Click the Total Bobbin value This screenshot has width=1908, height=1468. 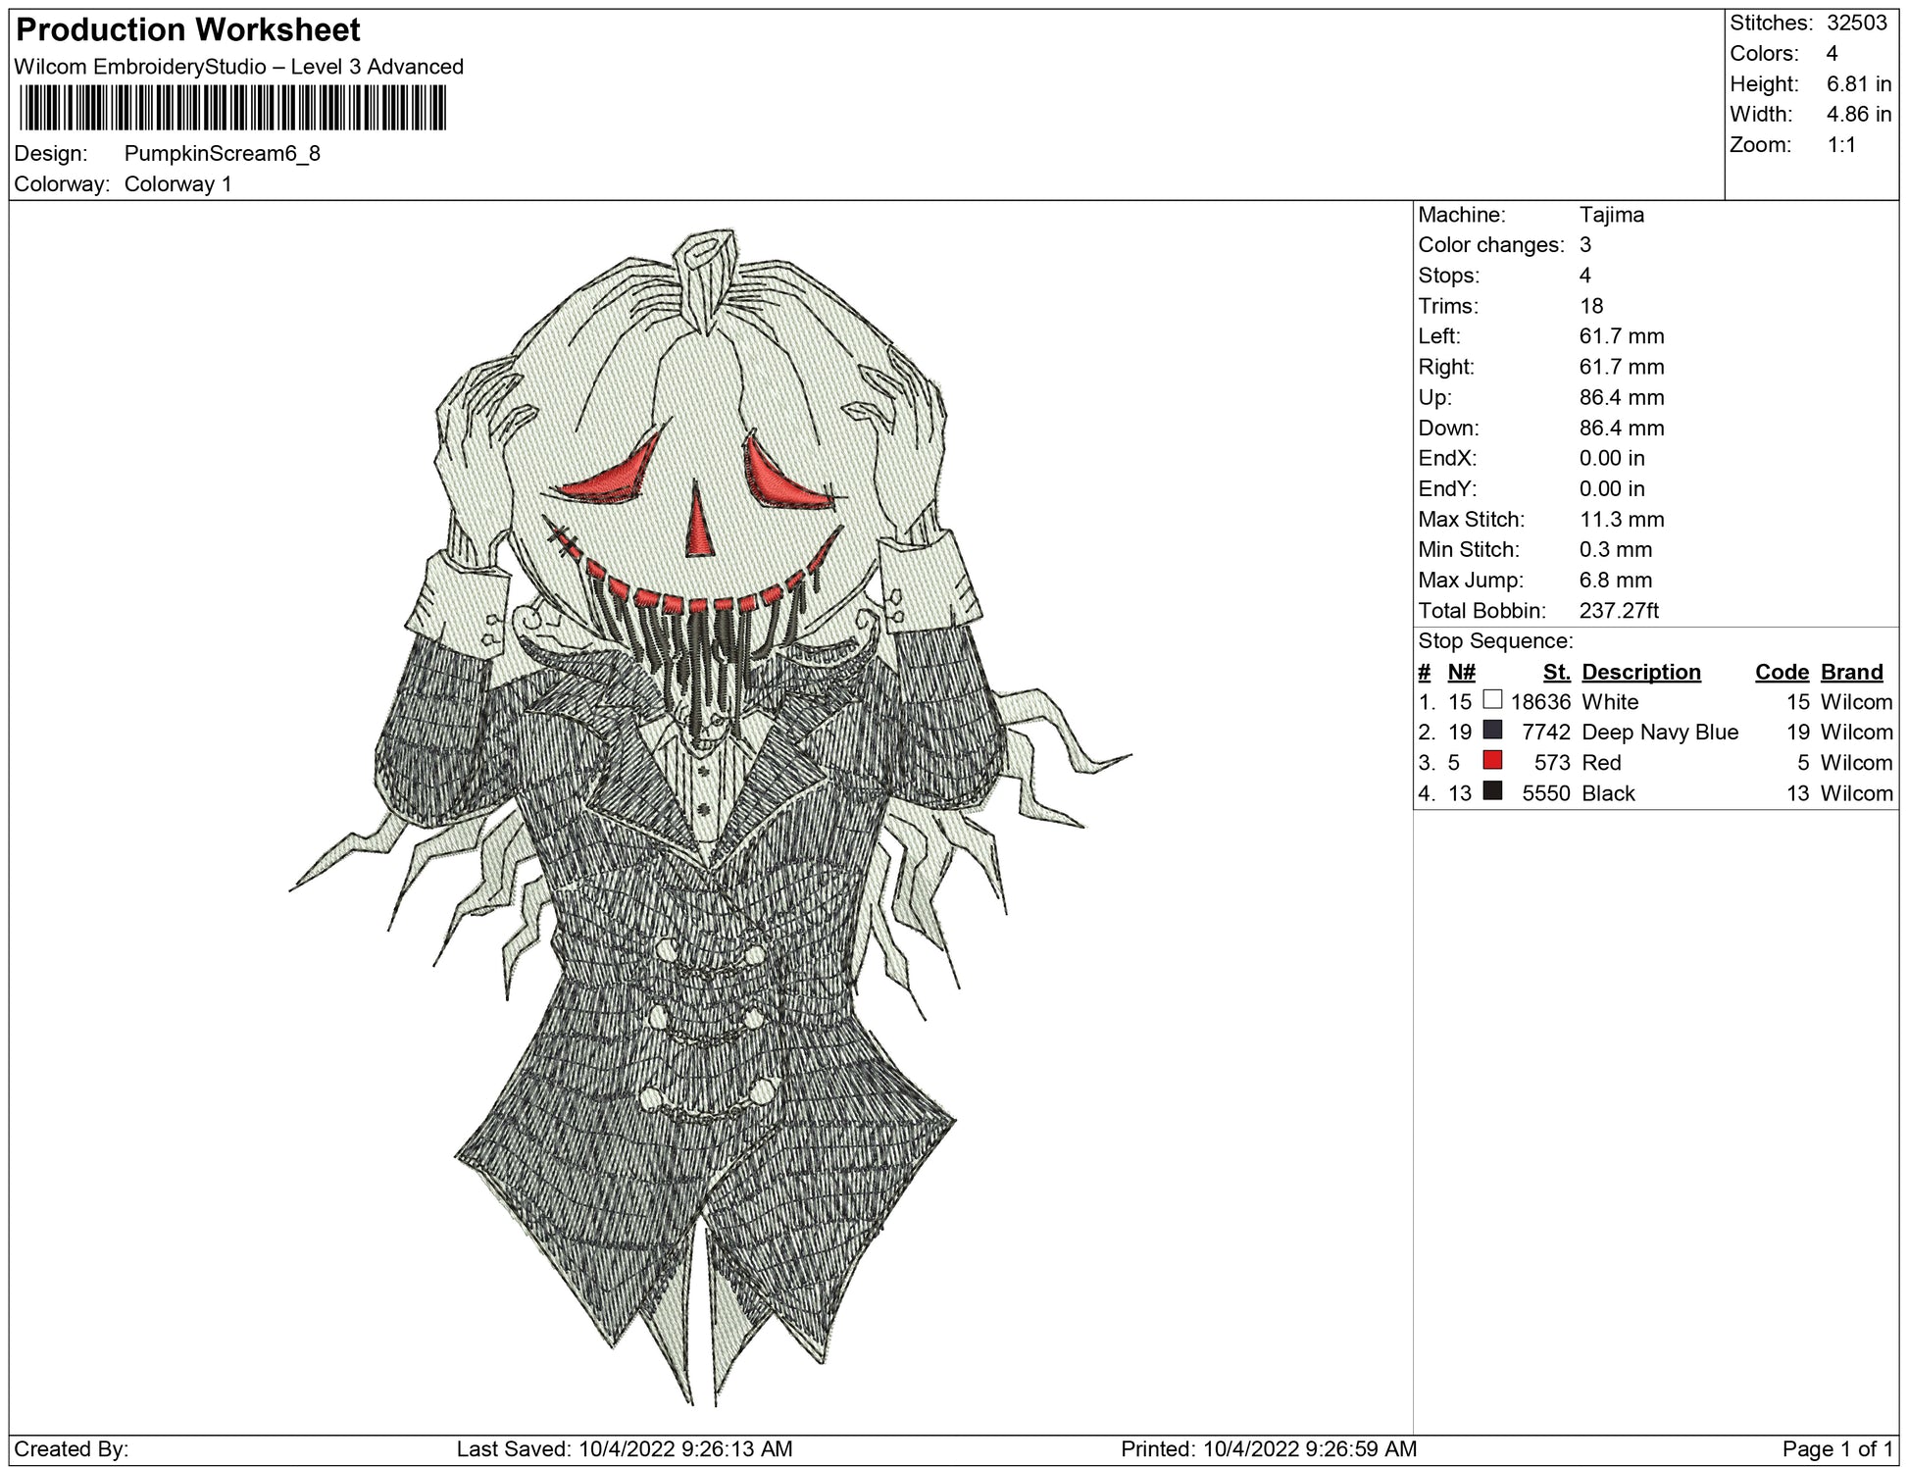1618,610
